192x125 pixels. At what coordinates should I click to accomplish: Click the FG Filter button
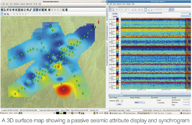[115, 13]
